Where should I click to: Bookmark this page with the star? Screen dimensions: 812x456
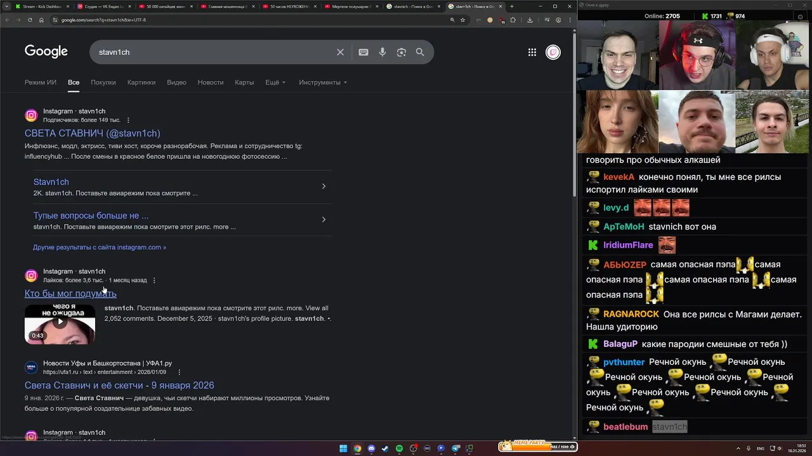[462, 20]
